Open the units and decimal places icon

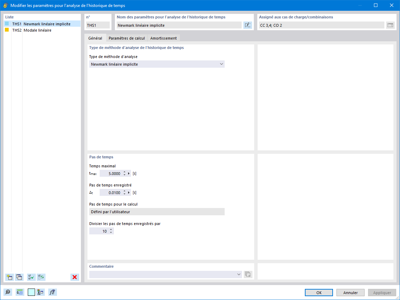point(20,292)
